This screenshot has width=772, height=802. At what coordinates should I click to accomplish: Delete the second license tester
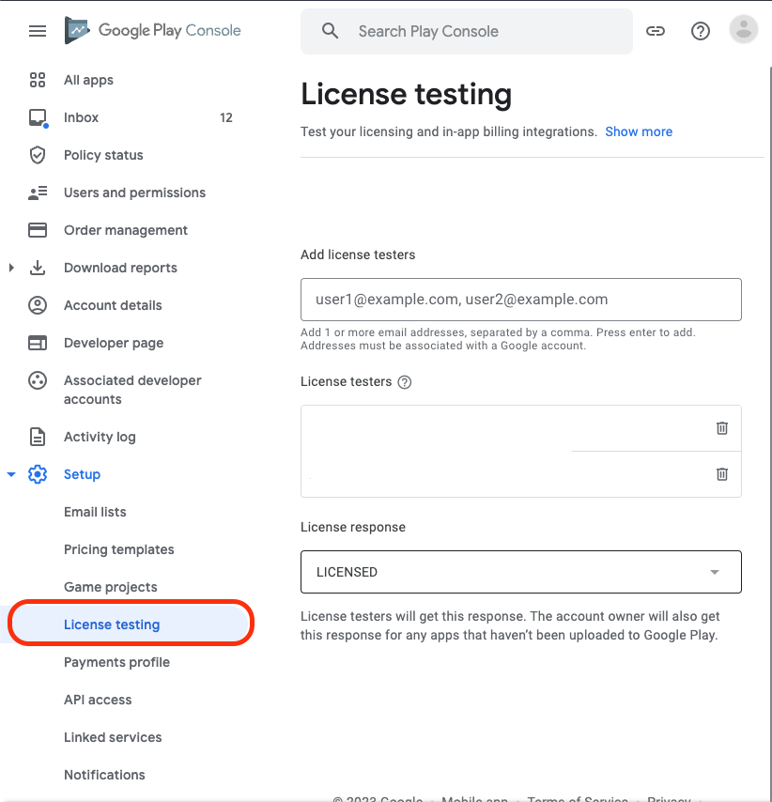pos(722,474)
